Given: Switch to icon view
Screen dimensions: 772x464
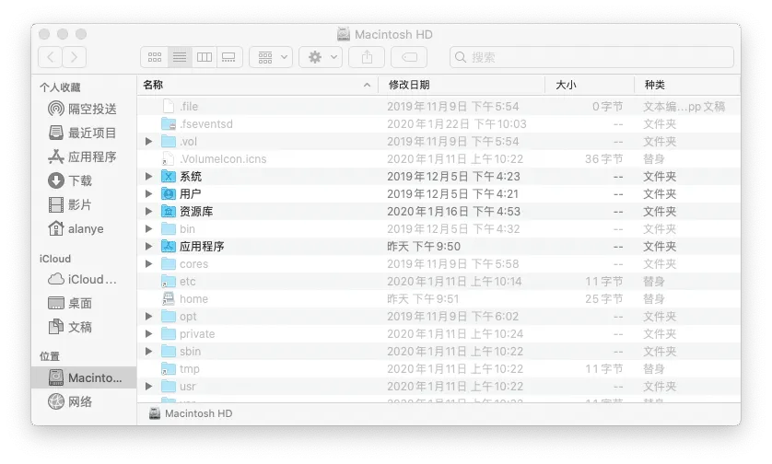Looking at the screenshot, I should (x=155, y=57).
